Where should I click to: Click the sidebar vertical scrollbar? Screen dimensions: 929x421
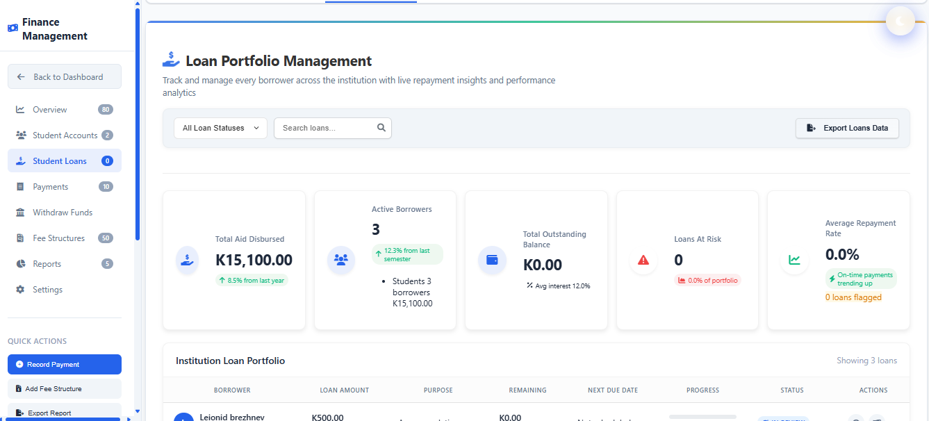(x=138, y=125)
